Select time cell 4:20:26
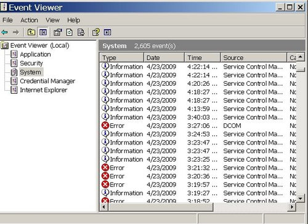The height and width of the screenshot is (224, 308). 202,83
